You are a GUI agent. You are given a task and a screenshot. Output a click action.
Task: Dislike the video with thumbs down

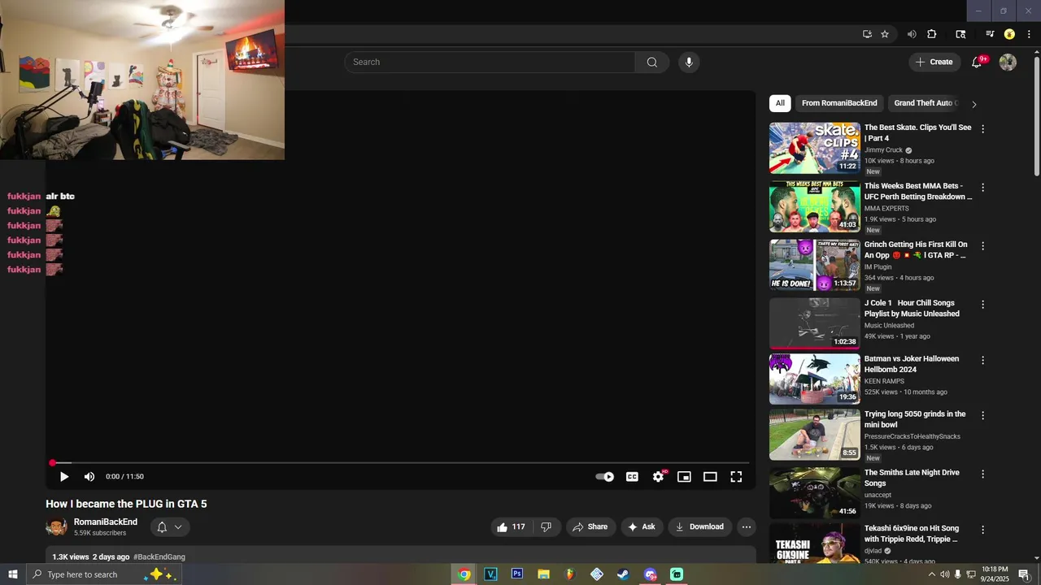[546, 527]
